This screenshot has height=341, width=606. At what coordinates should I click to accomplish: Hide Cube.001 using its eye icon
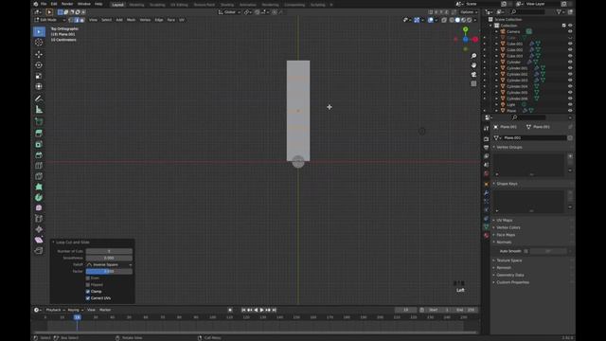(570, 44)
